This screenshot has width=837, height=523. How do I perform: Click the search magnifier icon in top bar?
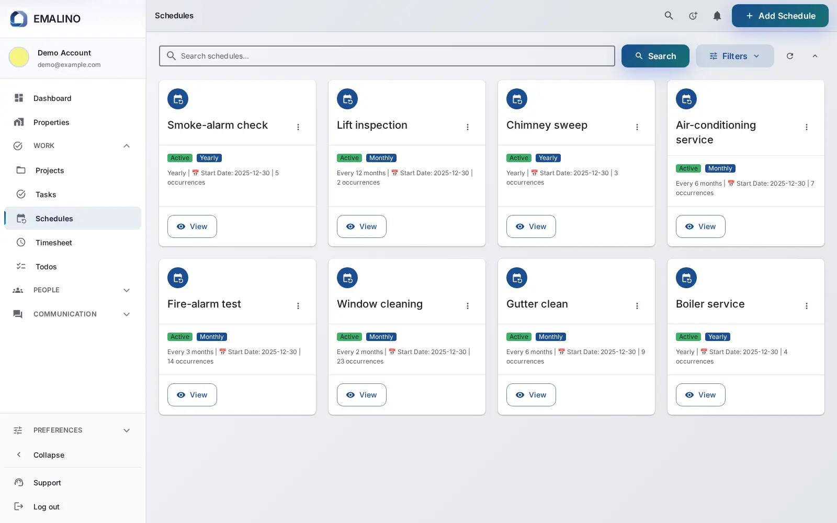[x=669, y=16]
